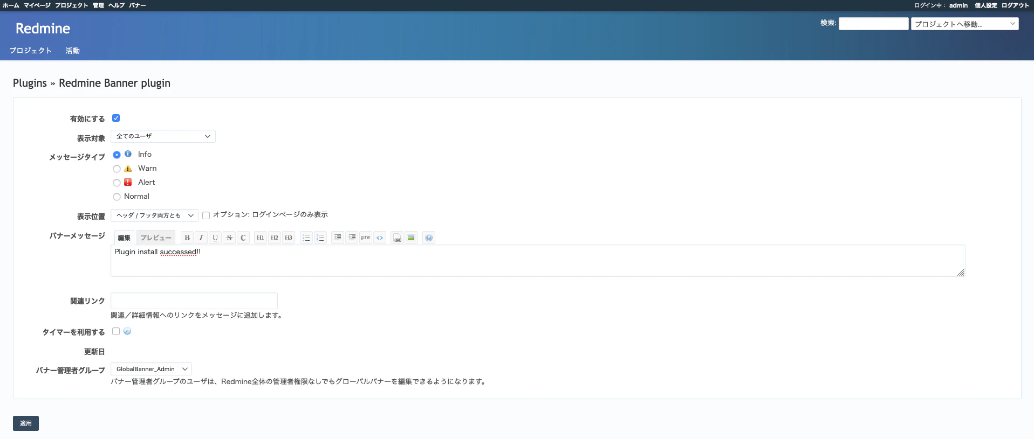Insert wiki page link icon
1034x439 pixels.
tap(398, 238)
